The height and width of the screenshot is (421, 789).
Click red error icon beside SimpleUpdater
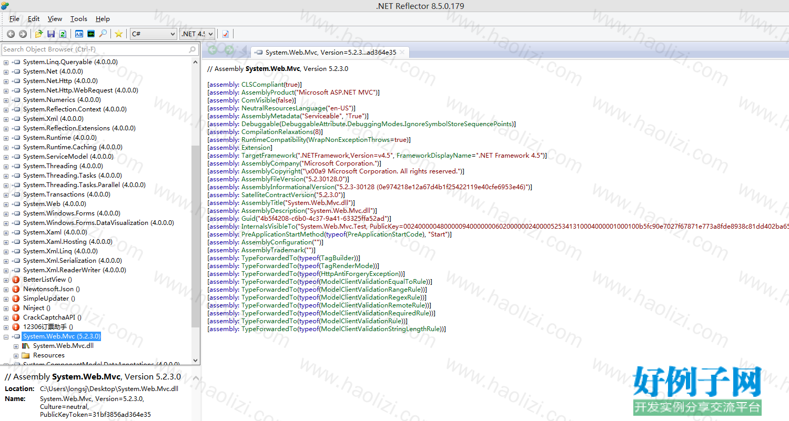pyautogui.click(x=16, y=299)
